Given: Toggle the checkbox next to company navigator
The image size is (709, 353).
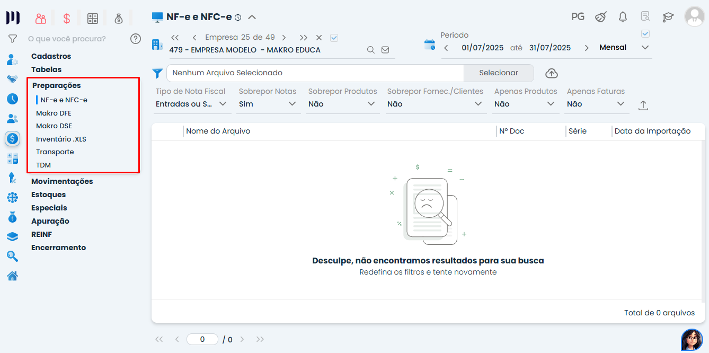Looking at the screenshot, I should pyautogui.click(x=334, y=38).
